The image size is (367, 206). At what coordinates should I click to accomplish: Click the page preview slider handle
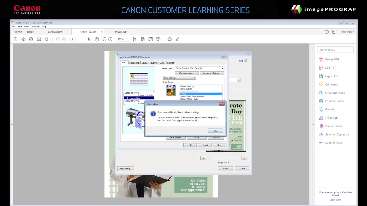coord(211,158)
